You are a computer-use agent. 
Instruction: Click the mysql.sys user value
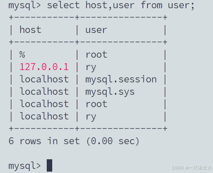110,92
